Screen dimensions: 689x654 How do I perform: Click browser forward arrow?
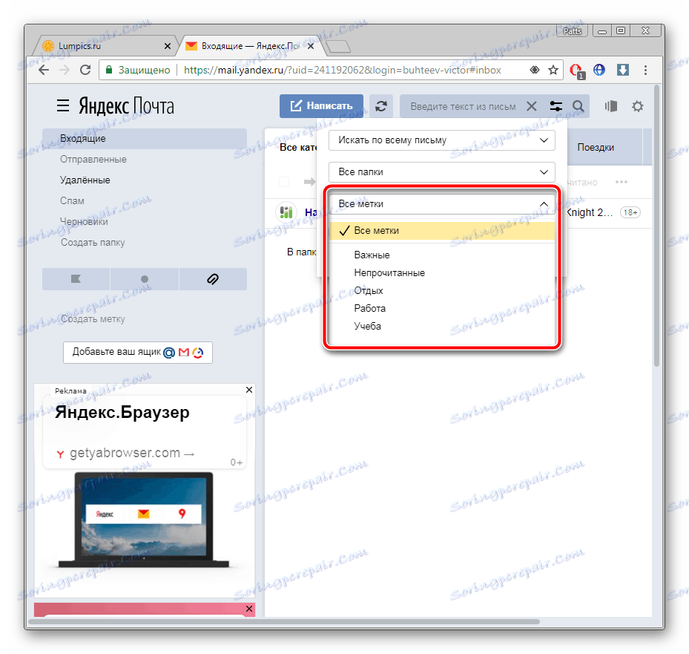[x=65, y=70]
